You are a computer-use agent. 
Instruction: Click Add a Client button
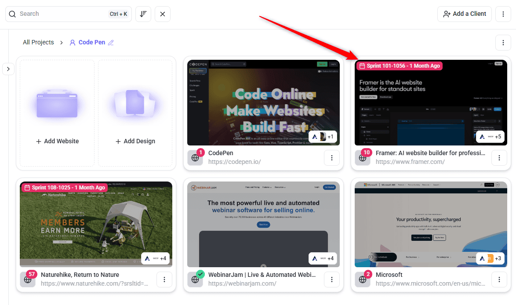[464, 14]
